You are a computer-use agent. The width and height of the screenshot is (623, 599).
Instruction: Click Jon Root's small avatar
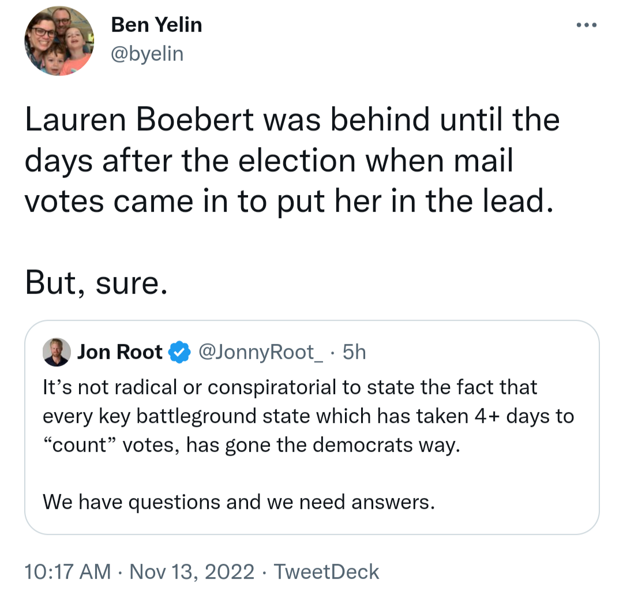(x=57, y=352)
